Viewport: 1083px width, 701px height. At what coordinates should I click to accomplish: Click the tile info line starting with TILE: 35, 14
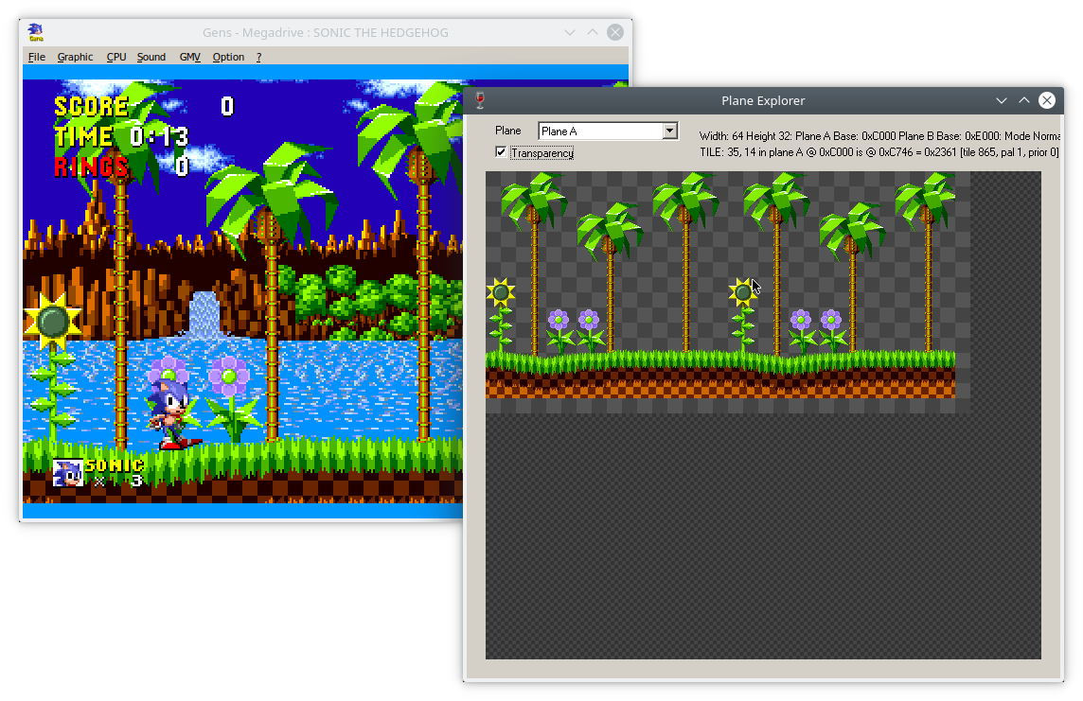pos(879,151)
